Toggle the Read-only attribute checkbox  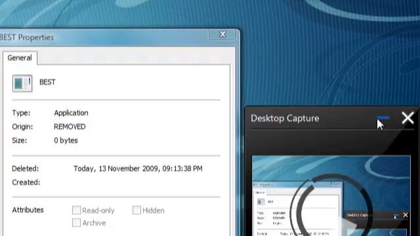point(76,210)
